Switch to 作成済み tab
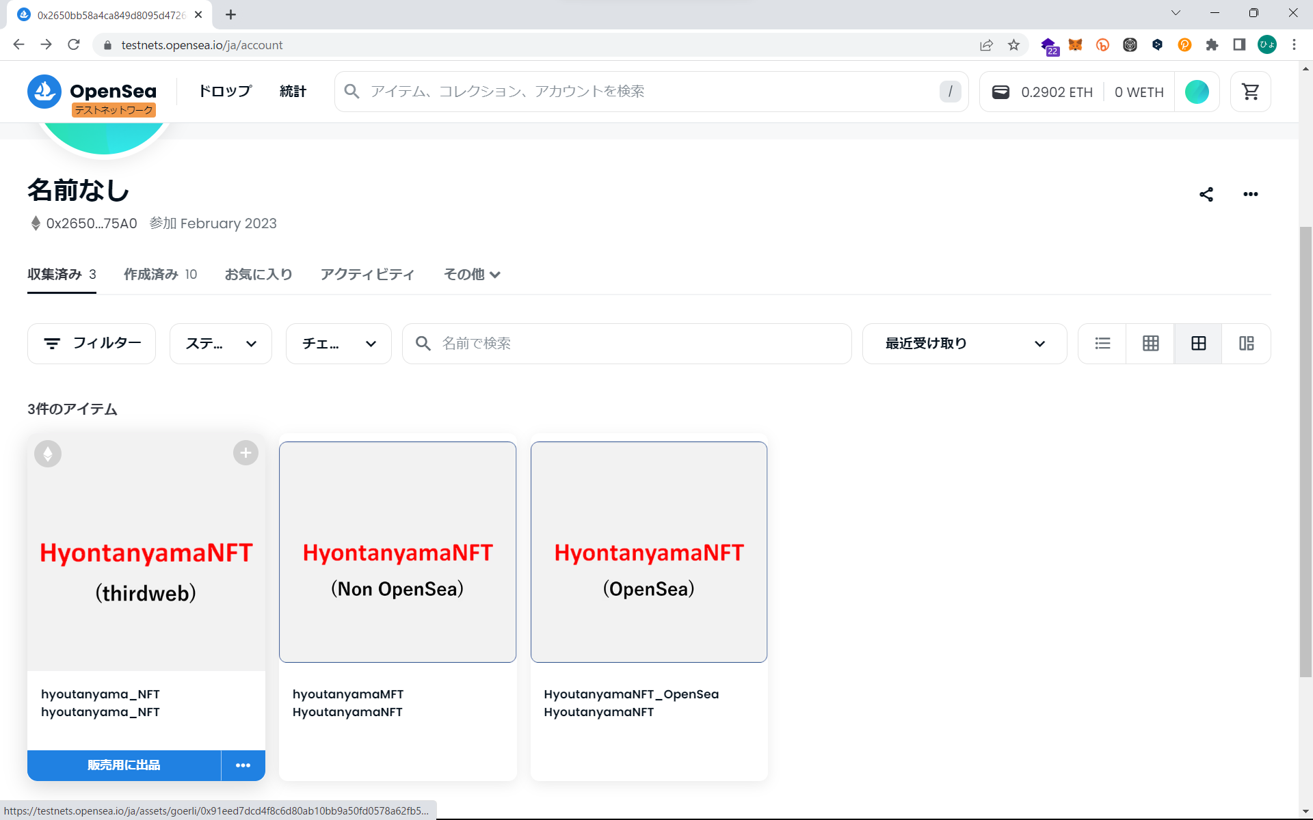1313x820 pixels. coord(160,275)
